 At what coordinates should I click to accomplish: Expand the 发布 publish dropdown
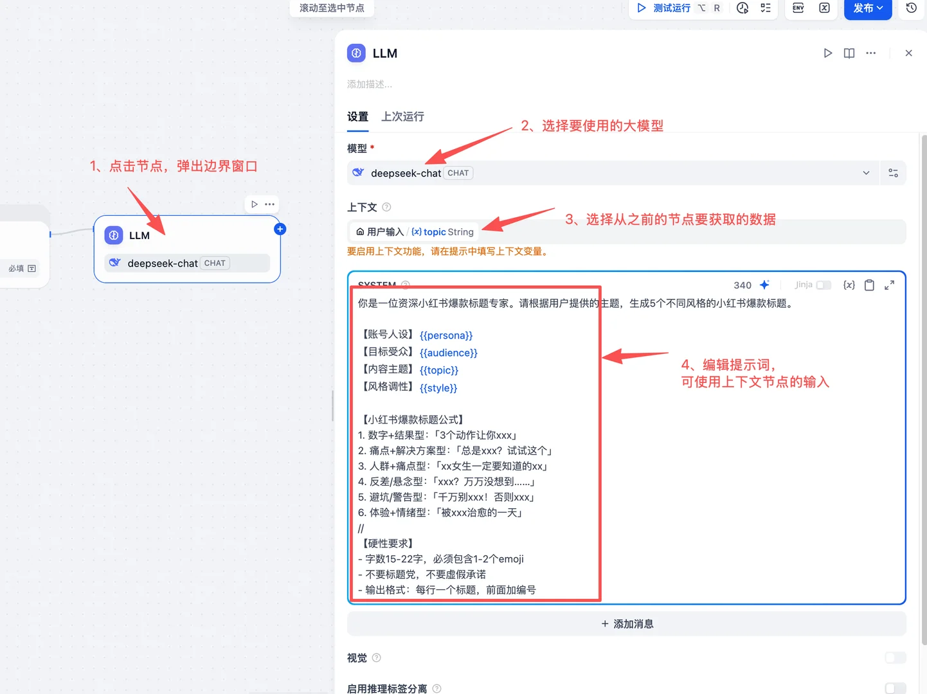coord(868,8)
